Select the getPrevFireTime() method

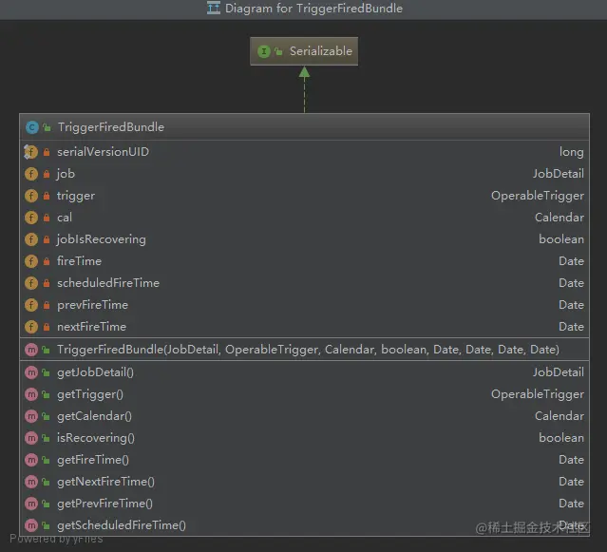click(104, 504)
